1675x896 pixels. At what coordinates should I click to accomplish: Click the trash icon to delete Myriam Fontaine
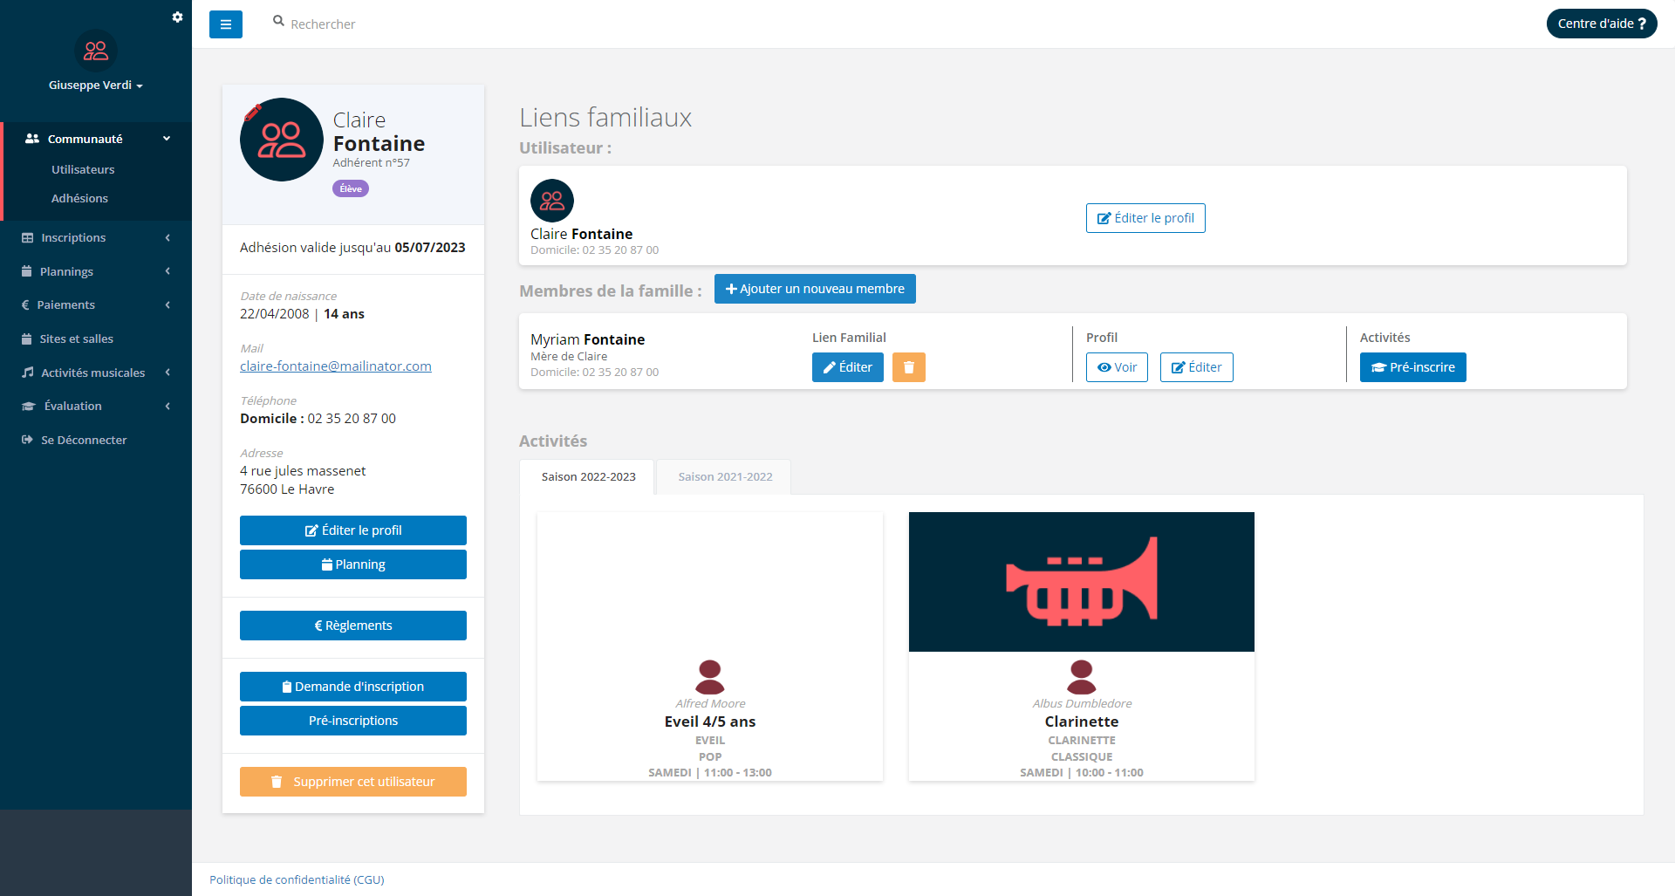pyautogui.click(x=908, y=367)
